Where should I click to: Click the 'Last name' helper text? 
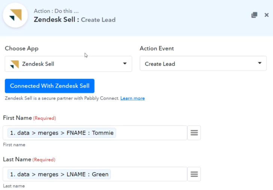14,186
